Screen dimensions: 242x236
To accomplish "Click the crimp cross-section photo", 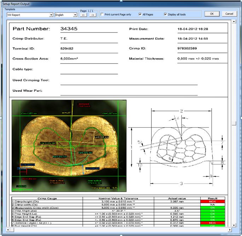I will 70,145.
